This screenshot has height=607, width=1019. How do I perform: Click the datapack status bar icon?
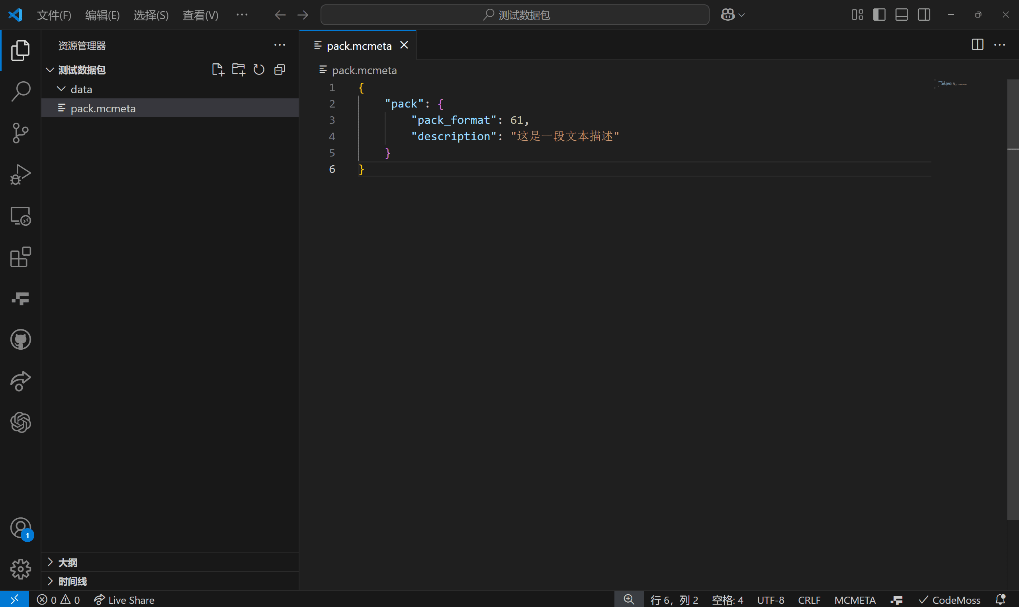tap(896, 600)
